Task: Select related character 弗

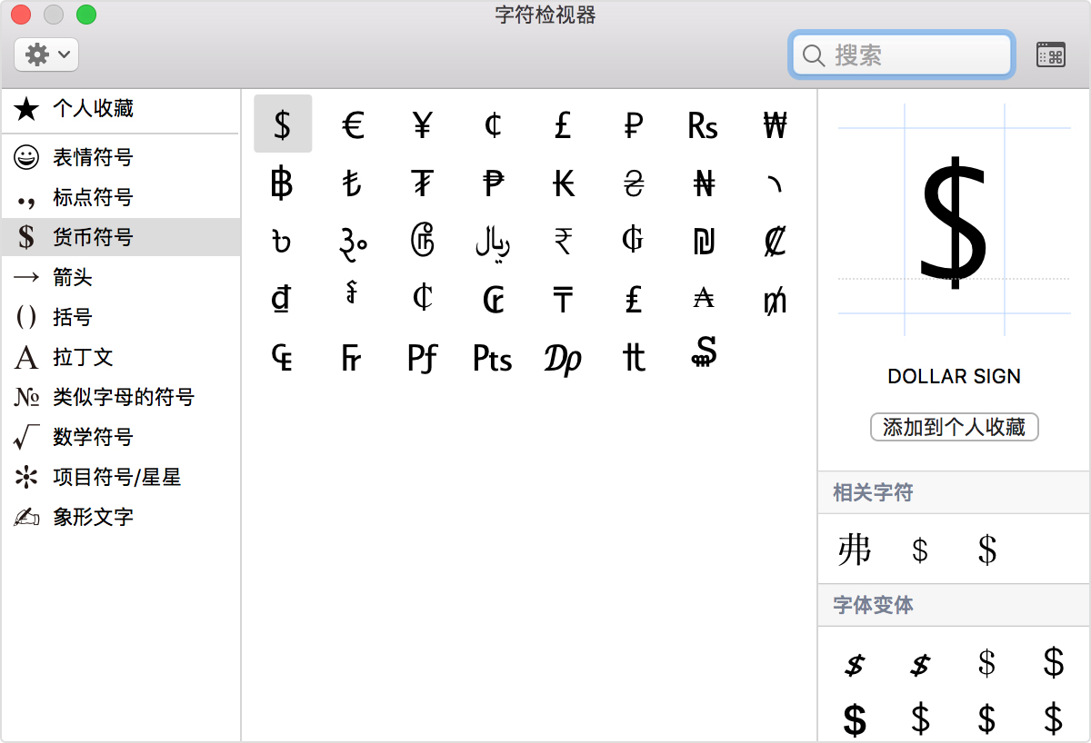Action: click(854, 550)
